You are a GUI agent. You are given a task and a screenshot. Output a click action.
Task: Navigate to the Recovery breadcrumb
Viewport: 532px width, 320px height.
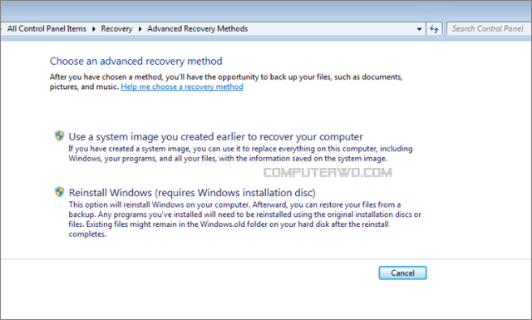(116, 29)
